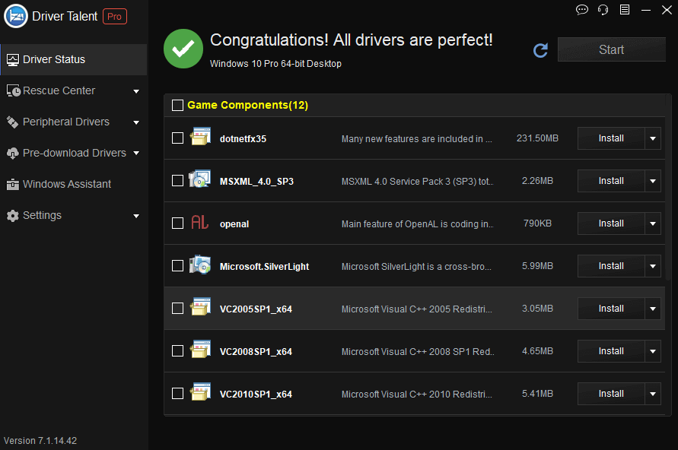Install openal
Screen dimensions: 678x450
[x=611, y=223]
